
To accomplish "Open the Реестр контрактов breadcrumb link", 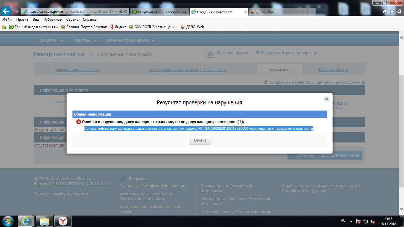I will pos(59,54).
